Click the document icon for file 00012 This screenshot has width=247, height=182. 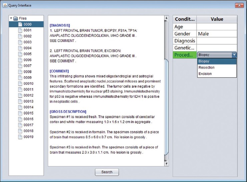tap(20, 95)
